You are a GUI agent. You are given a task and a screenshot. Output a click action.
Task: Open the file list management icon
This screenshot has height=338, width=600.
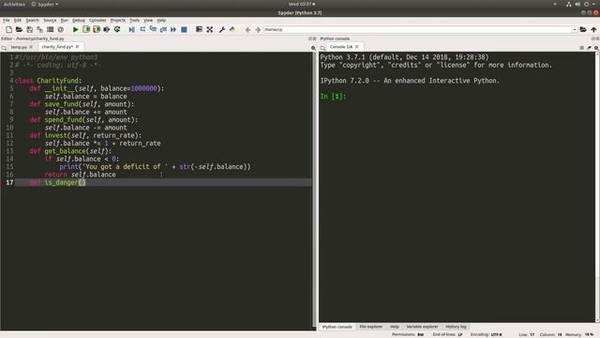[x=50, y=29]
